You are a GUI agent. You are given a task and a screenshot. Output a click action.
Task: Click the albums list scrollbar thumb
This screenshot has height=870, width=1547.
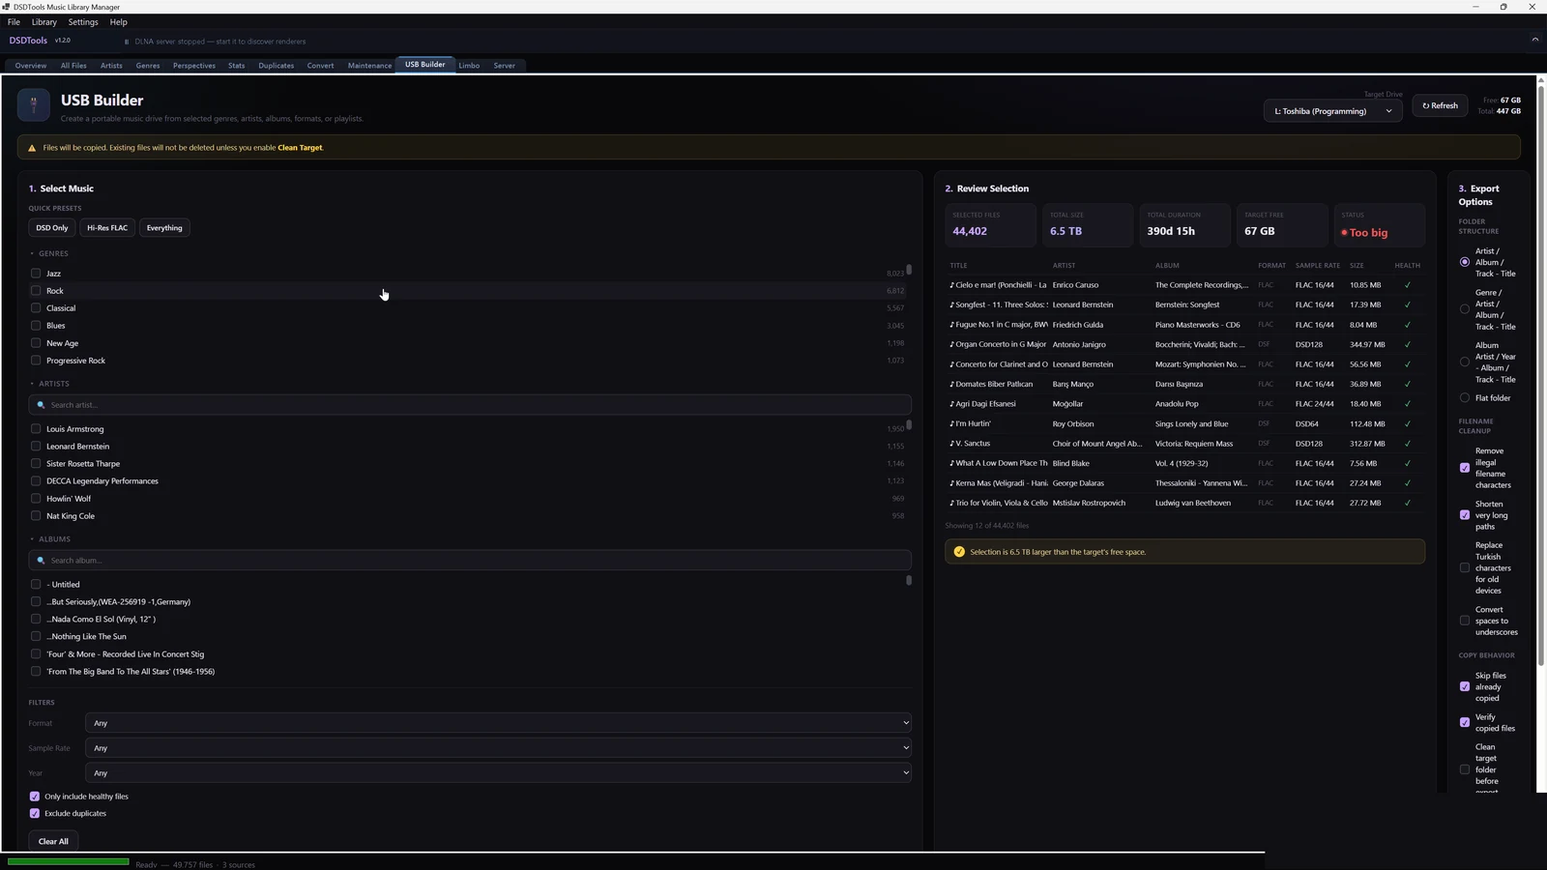(x=909, y=580)
